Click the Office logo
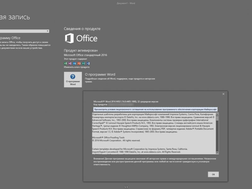252x189 pixels. pyautogui.click(x=81, y=38)
